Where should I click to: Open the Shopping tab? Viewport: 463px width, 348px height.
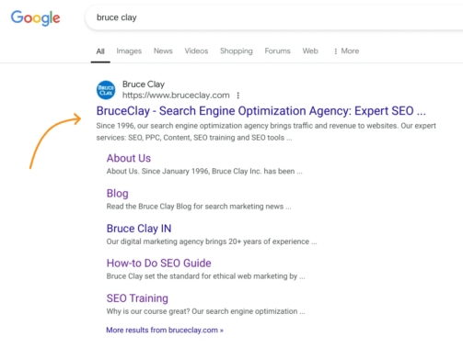click(237, 51)
